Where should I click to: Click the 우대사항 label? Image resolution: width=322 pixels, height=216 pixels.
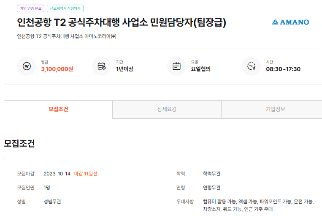pos(185,202)
